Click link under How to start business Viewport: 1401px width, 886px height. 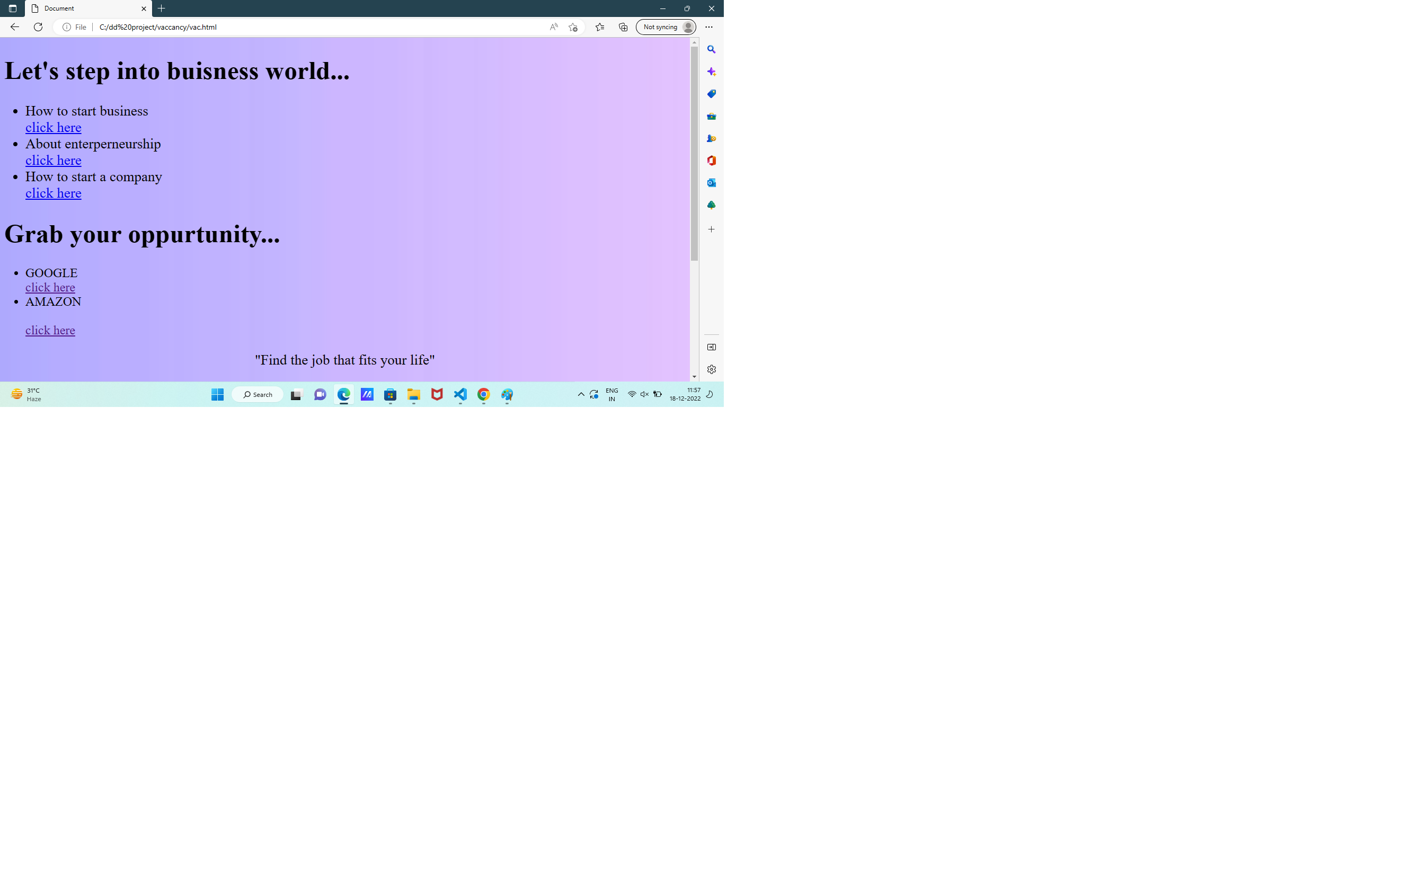pos(53,127)
